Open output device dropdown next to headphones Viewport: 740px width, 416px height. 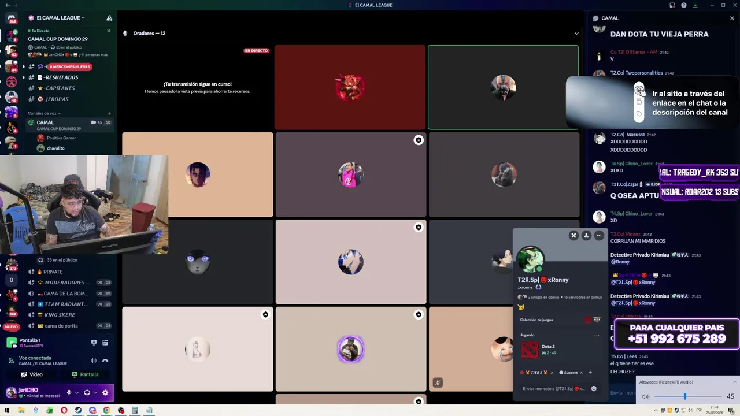[x=94, y=393]
